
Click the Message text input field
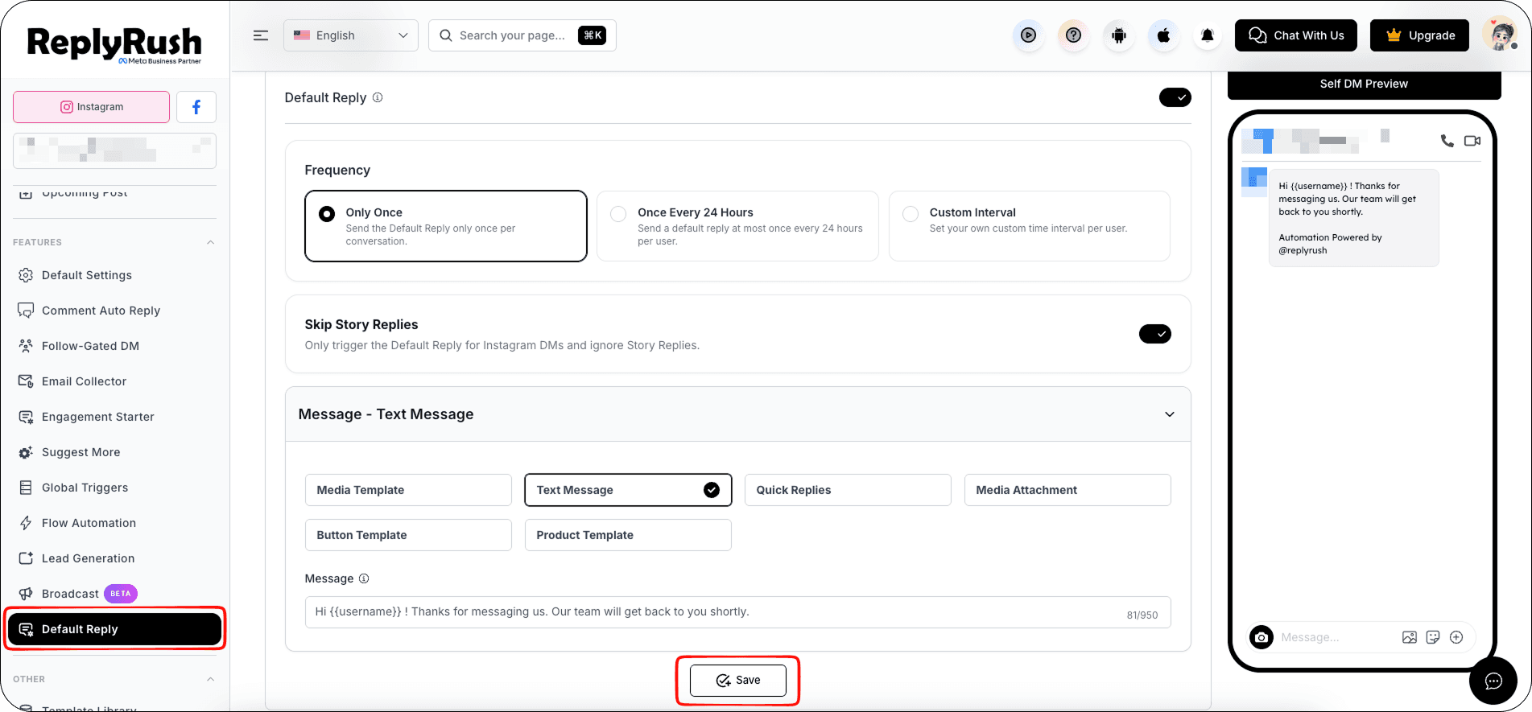[x=737, y=612]
